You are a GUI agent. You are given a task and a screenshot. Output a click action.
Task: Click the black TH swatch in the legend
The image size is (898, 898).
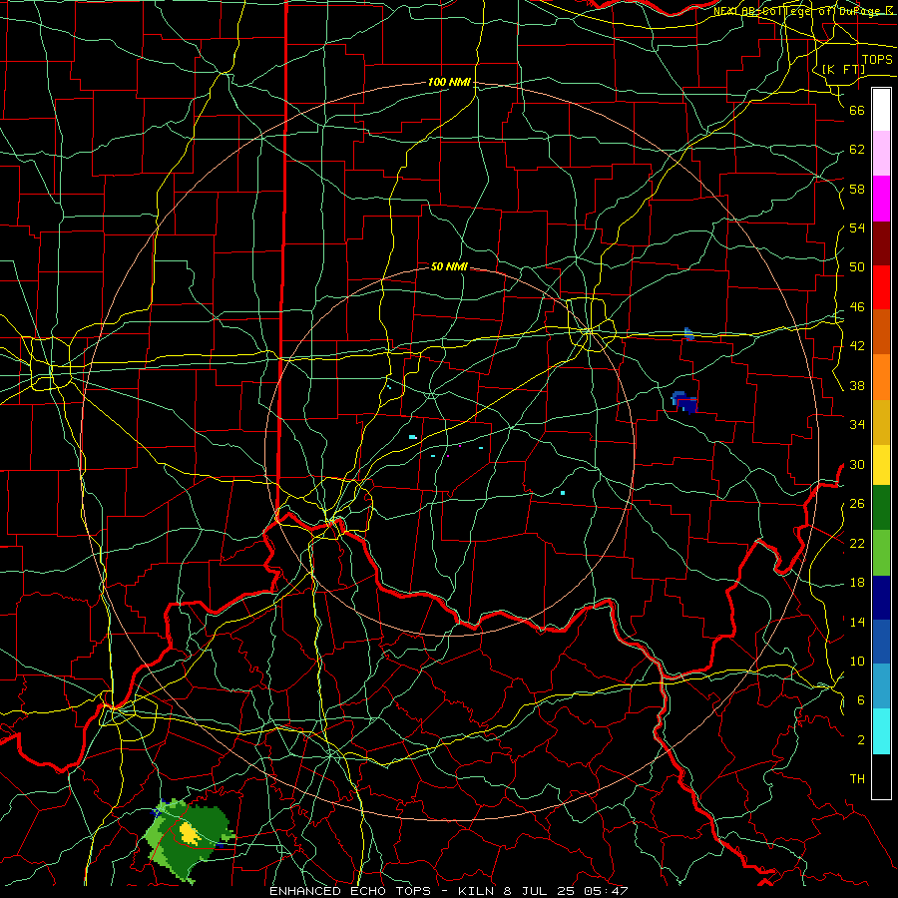pos(881,776)
